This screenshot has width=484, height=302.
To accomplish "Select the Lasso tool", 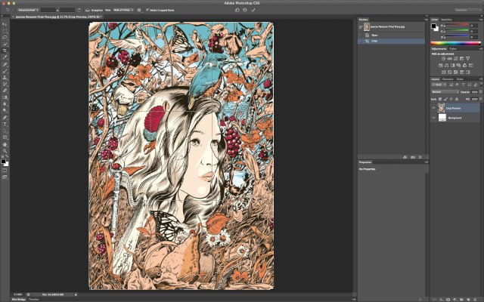I will pyautogui.click(x=5, y=36).
